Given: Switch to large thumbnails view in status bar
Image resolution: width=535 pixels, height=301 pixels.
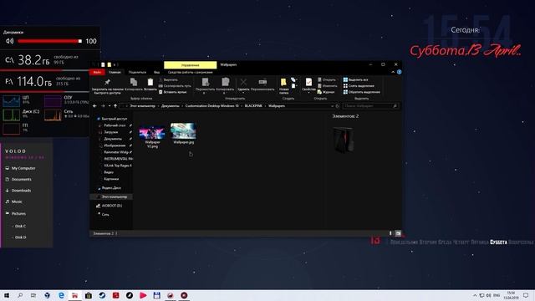Looking at the screenshot, I should point(398,233).
